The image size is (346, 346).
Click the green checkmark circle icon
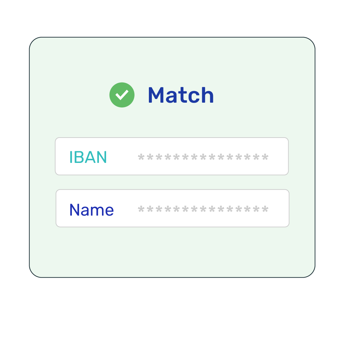[122, 95]
